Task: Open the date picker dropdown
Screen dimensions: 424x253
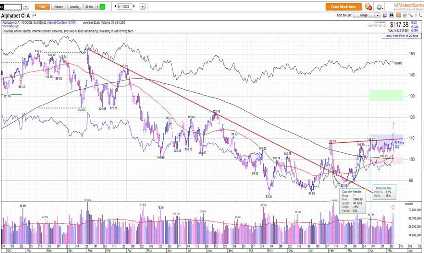Action: pos(143,7)
